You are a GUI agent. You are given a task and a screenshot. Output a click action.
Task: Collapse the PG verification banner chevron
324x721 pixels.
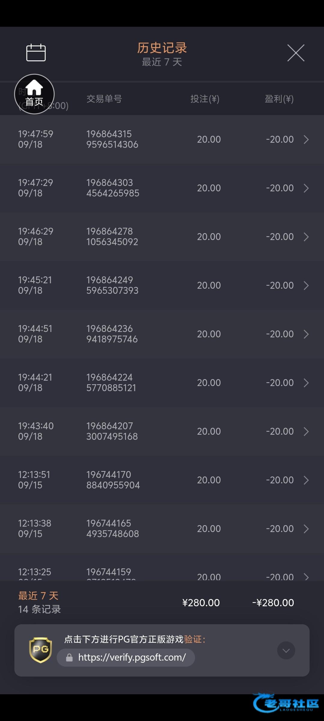[286, 650]
